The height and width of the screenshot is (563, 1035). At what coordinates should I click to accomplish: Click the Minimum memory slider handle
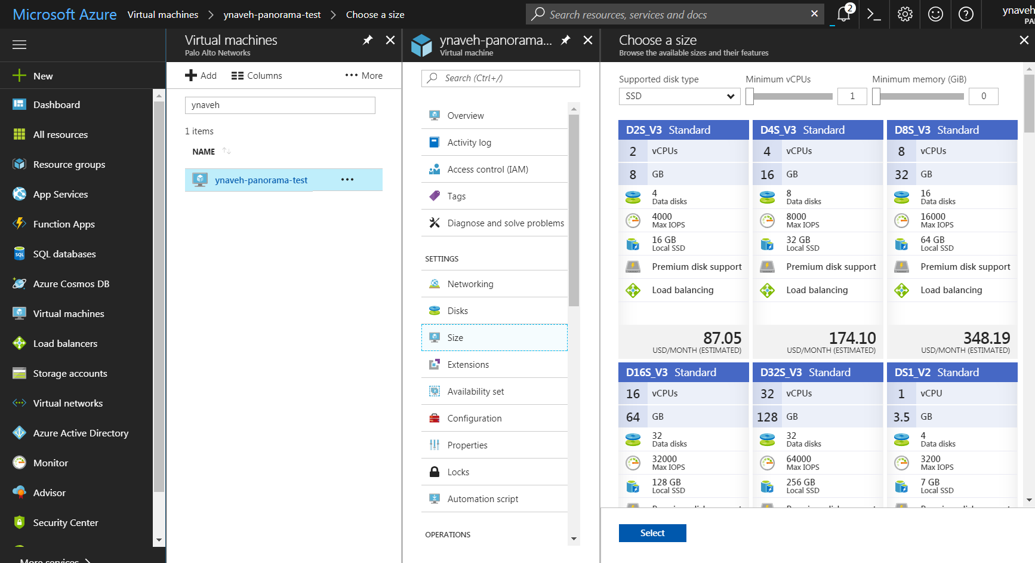click(876, 96)
